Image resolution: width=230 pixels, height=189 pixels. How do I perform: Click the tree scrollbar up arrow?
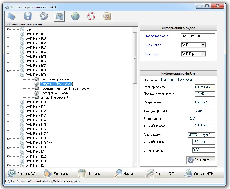[x=135, y=30]
